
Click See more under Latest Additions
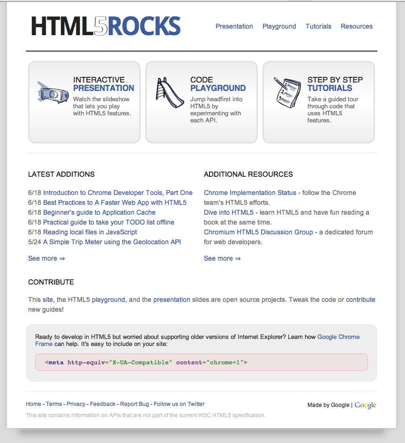(46, 258)
